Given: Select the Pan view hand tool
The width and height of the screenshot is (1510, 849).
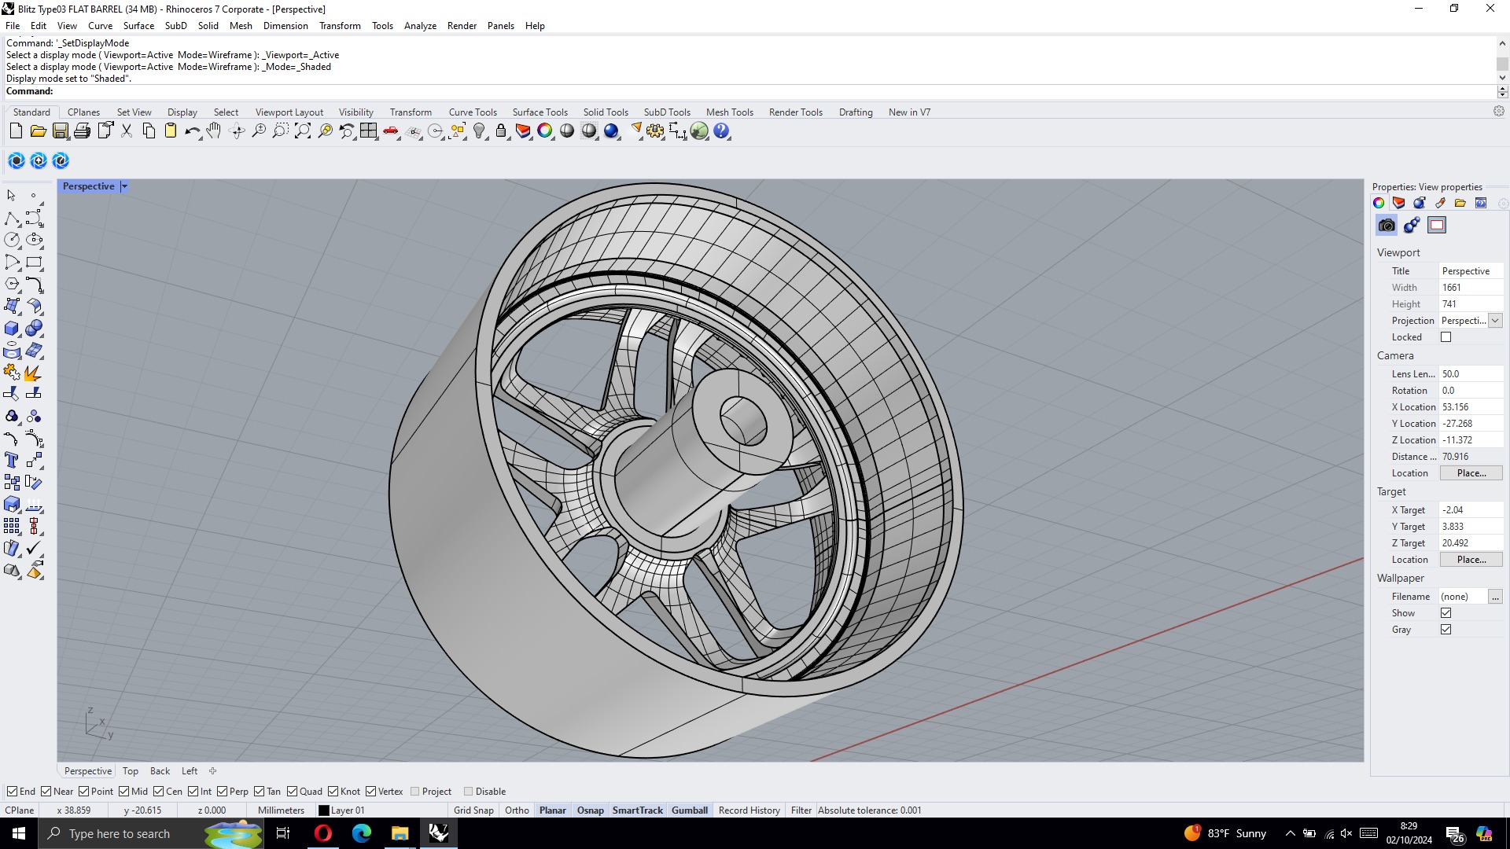Looking at the screenshot, I should [214, 131].
